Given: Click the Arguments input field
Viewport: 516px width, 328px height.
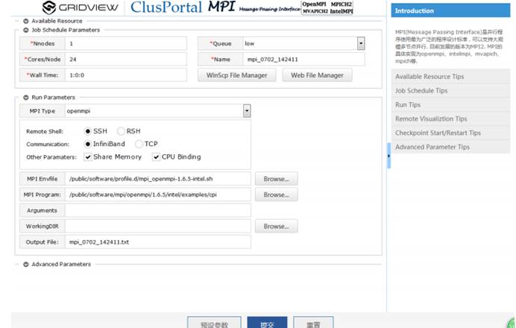Looking at the screenshot, I should click(x=158, y=210).
